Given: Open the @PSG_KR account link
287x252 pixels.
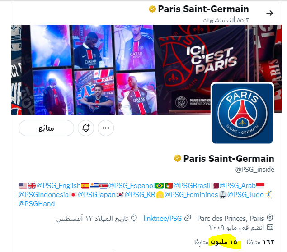Looking at the screenshot, I should click(140, 195).
